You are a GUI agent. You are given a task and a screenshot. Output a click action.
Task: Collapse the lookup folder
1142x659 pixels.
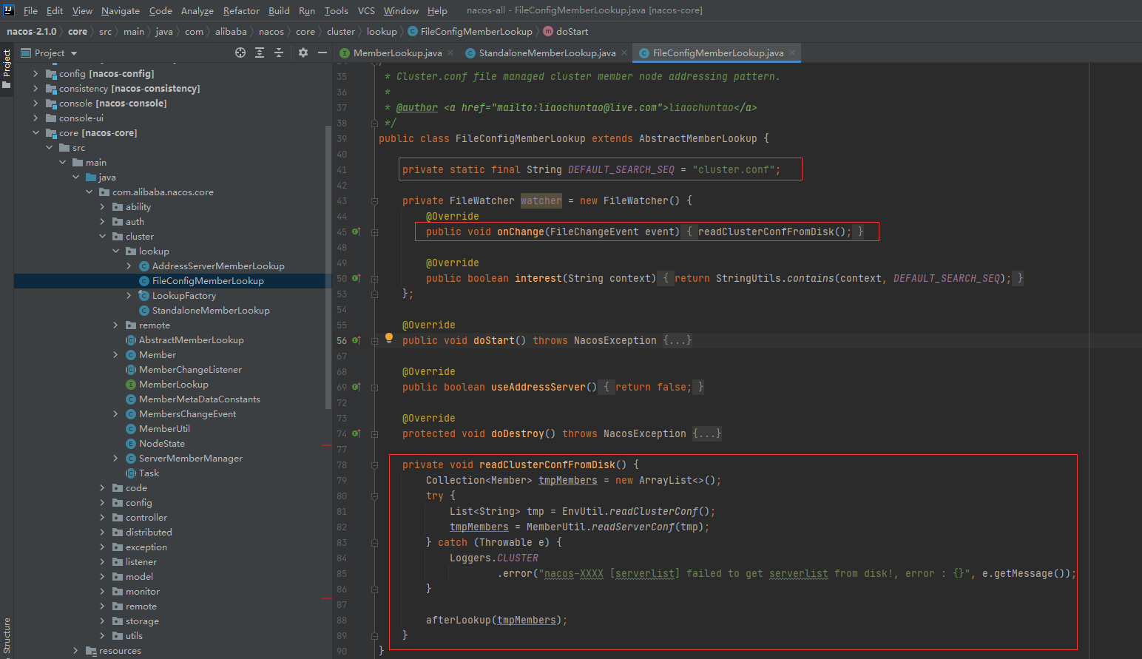pos(115,251)
